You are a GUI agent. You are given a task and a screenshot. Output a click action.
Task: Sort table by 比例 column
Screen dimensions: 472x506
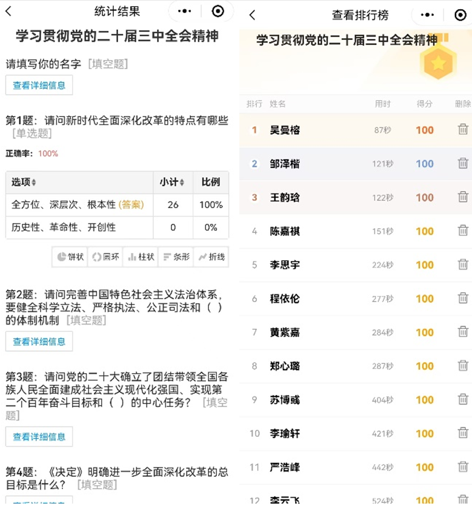211,183
